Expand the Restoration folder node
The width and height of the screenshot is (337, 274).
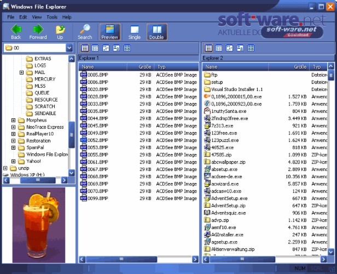pos(13,141)
